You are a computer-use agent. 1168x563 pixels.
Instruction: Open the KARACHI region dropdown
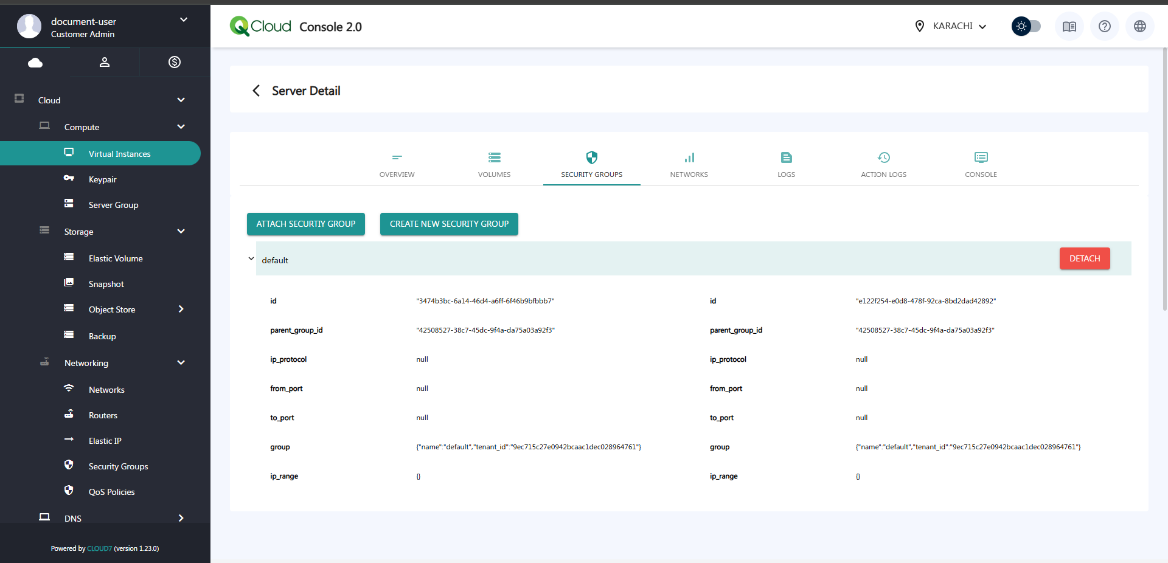[951, 26]
